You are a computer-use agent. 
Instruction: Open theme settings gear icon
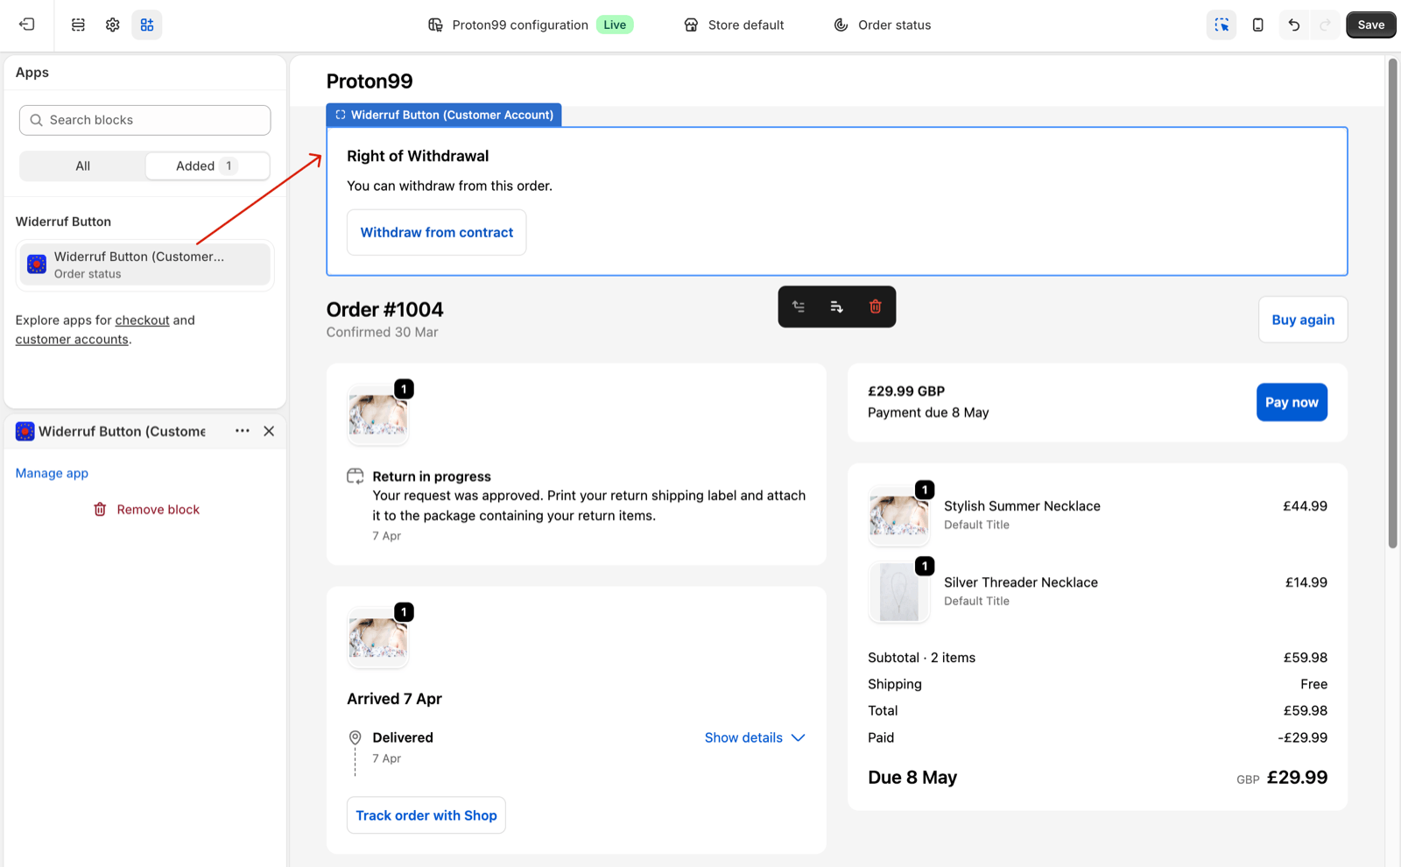(x=112, y=25)
